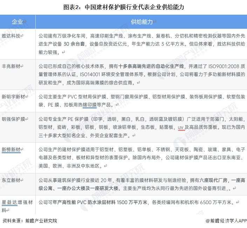Click the description mentioning ISO9001:2008
This screenshot has height=228, width=247.
(142, 74)
